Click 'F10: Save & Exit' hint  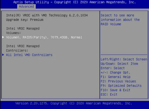pos(115,90)
